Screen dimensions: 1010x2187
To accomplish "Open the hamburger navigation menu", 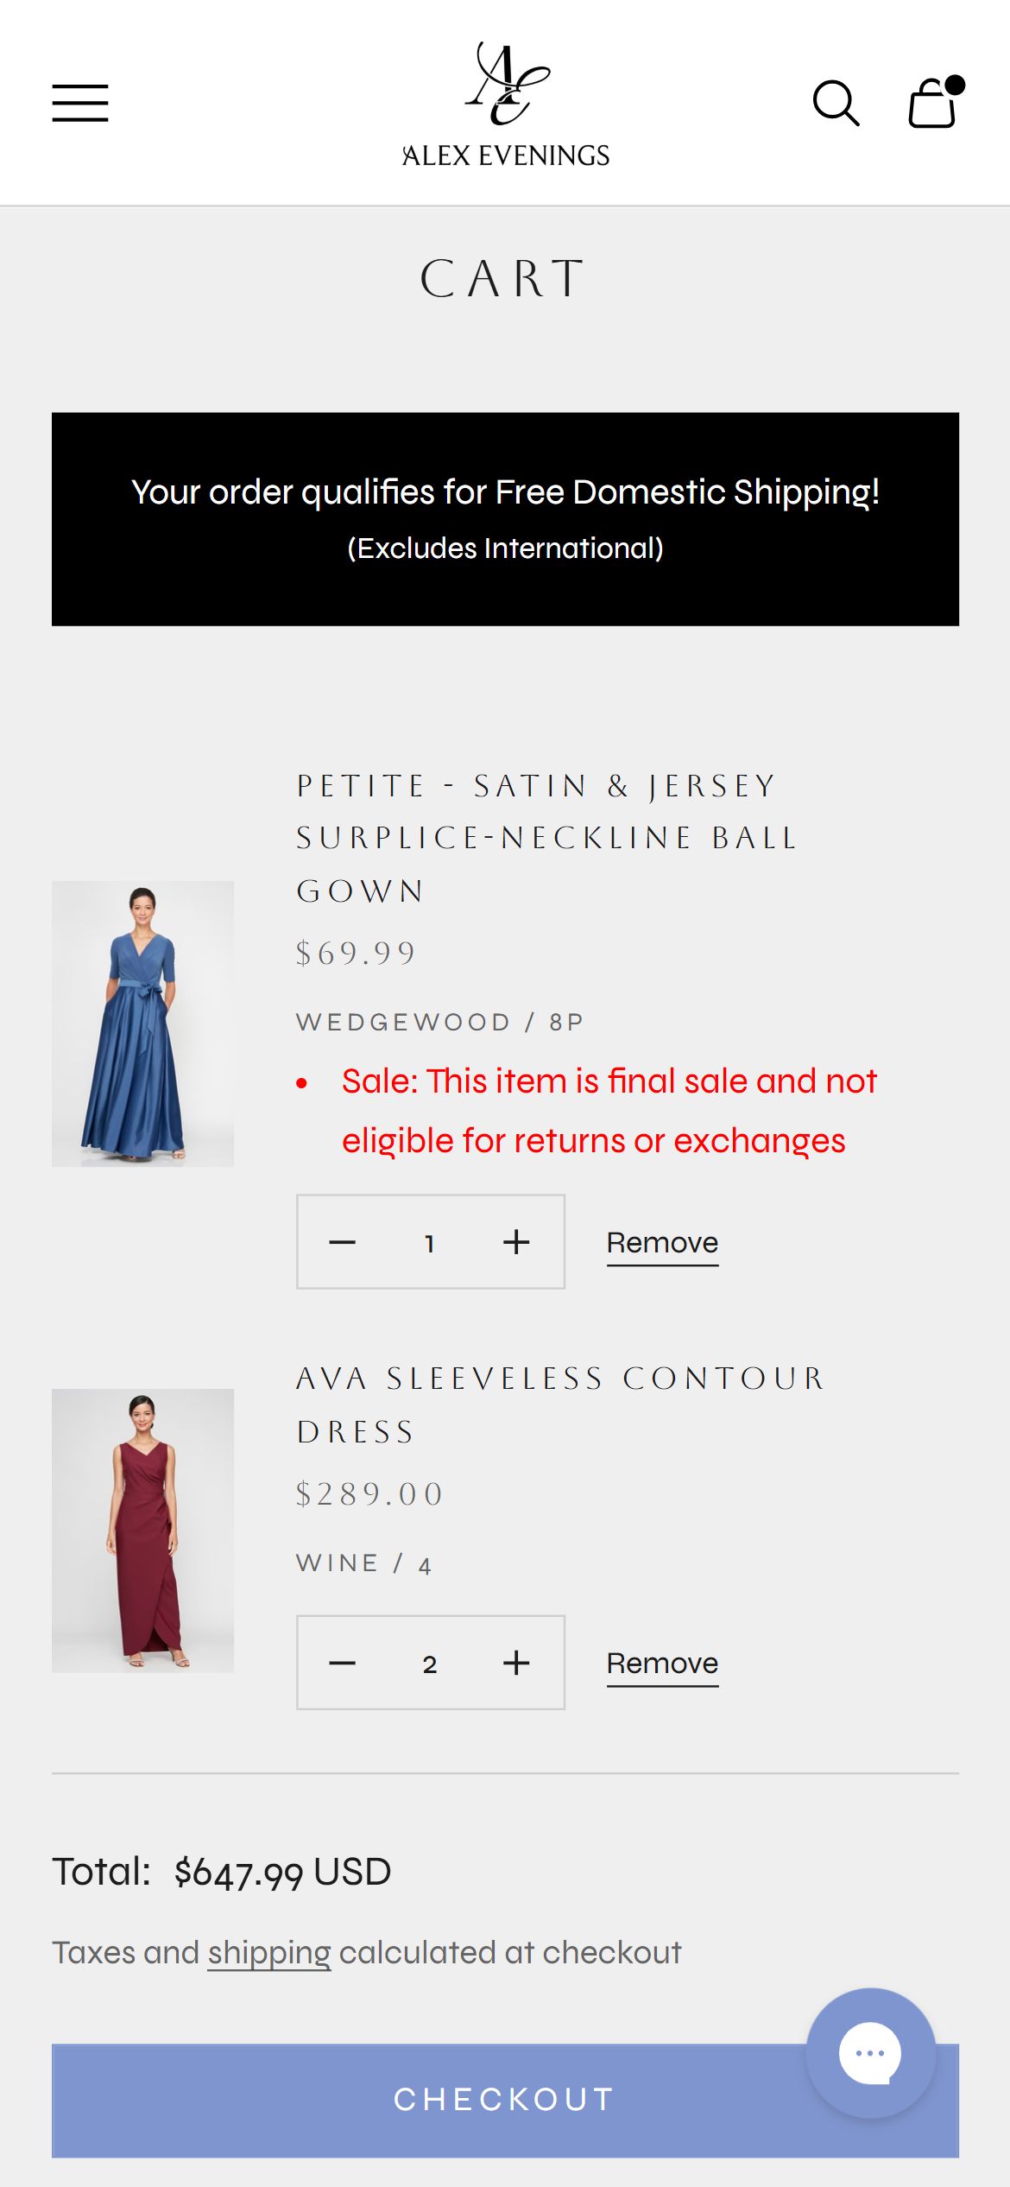I will pyautogui.click(x=80, y=103).
